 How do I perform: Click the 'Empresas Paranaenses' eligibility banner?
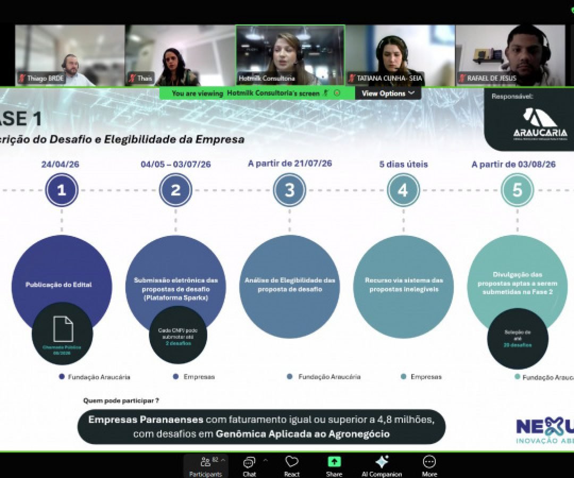pos(261,426)
